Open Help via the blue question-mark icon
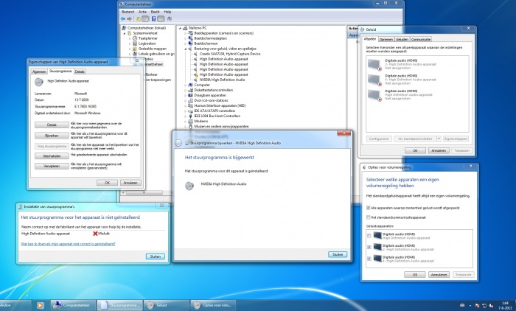The image size is (516, 311). (x=153, y=18)
